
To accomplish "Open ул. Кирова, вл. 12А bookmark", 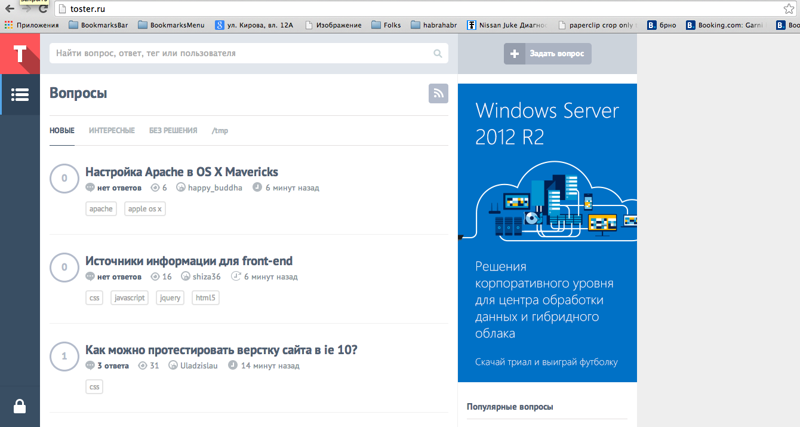I will pos(255,25).
